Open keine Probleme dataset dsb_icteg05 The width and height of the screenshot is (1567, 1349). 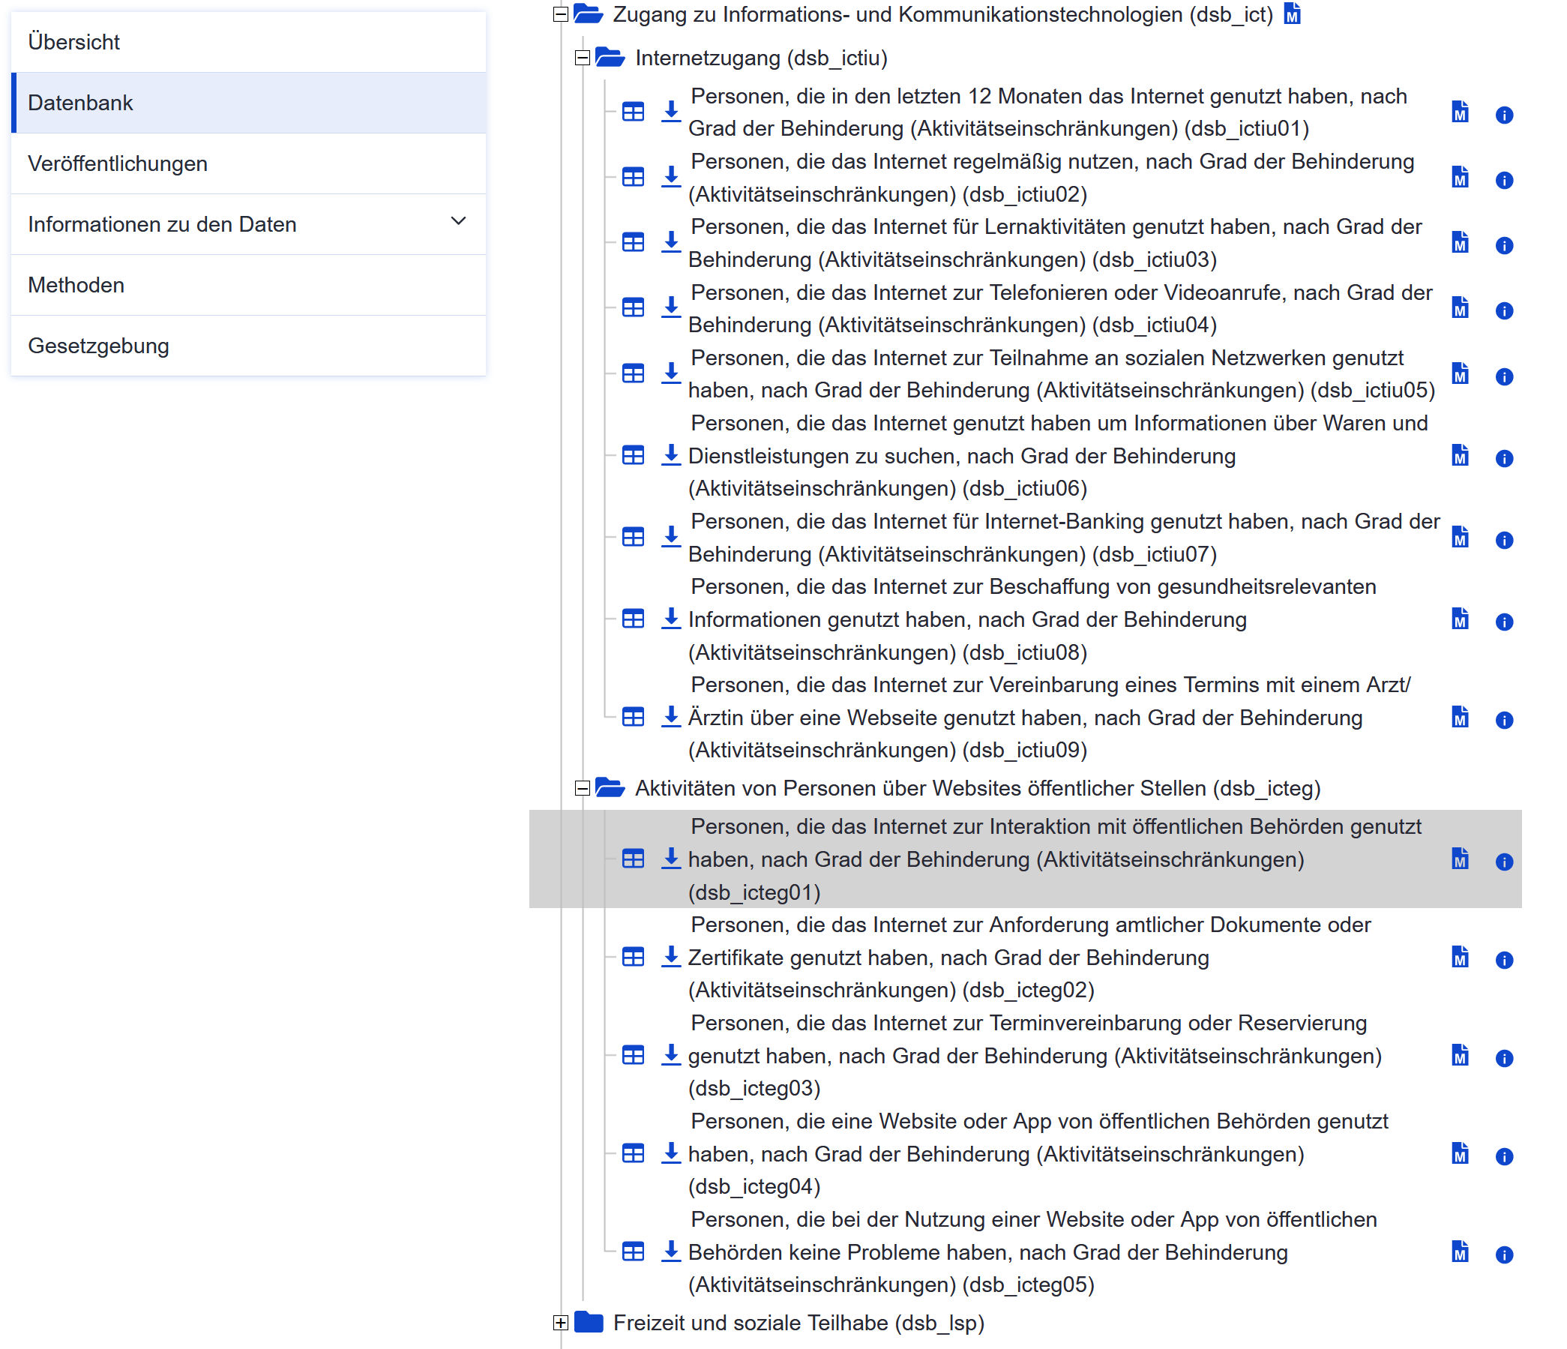(x=1032, y=1252)
